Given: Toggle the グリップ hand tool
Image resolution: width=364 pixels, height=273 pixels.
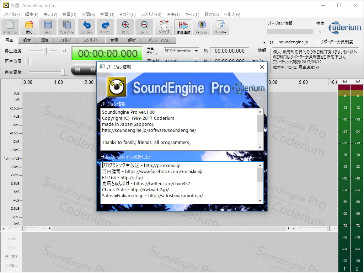Looking at the screenshot, I should pyautogui.click(x=164, y=27).
